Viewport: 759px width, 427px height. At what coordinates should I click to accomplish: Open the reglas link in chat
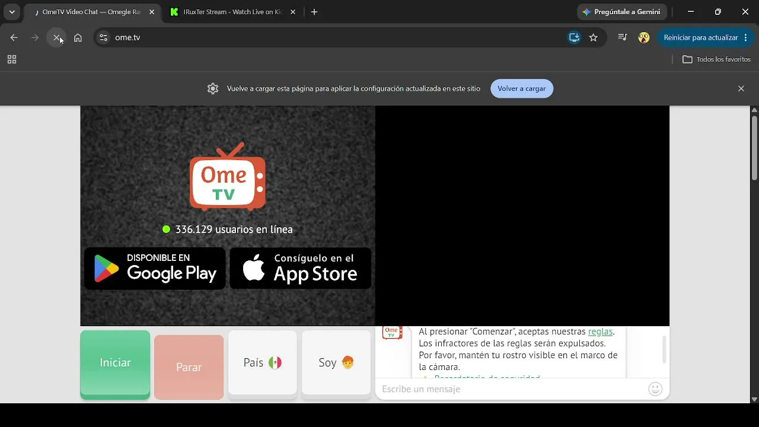pyautogui.click(x=600, y=332)
